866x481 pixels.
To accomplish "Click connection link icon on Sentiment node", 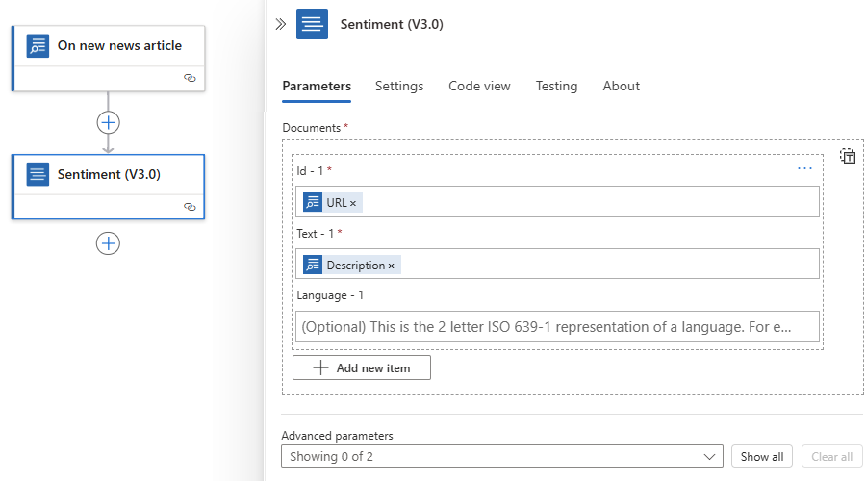I will (x=190, y=207).
